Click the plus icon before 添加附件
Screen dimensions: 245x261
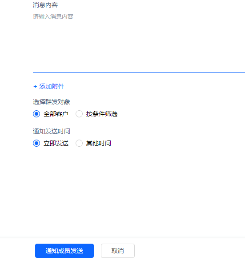pos(35,87)
